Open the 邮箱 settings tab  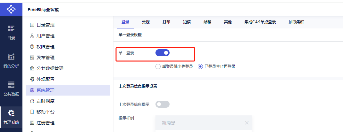point(207,22)
